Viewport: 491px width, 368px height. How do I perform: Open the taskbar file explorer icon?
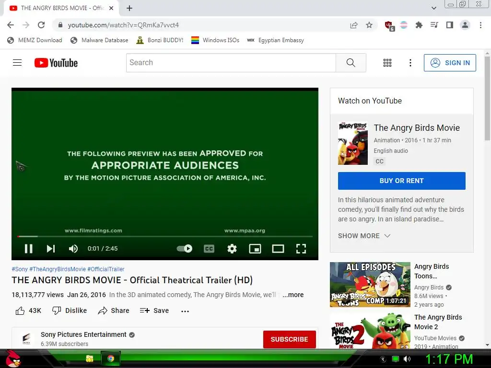90,358
